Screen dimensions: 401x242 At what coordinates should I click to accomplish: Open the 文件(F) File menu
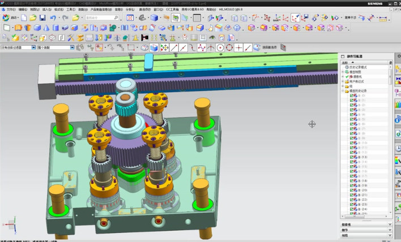[x=11, y=10]
